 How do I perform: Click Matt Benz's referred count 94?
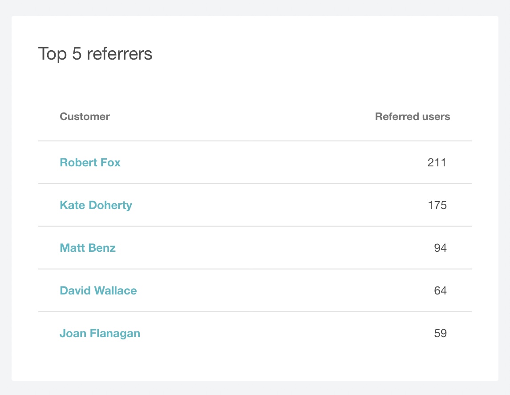coord(440,248)
